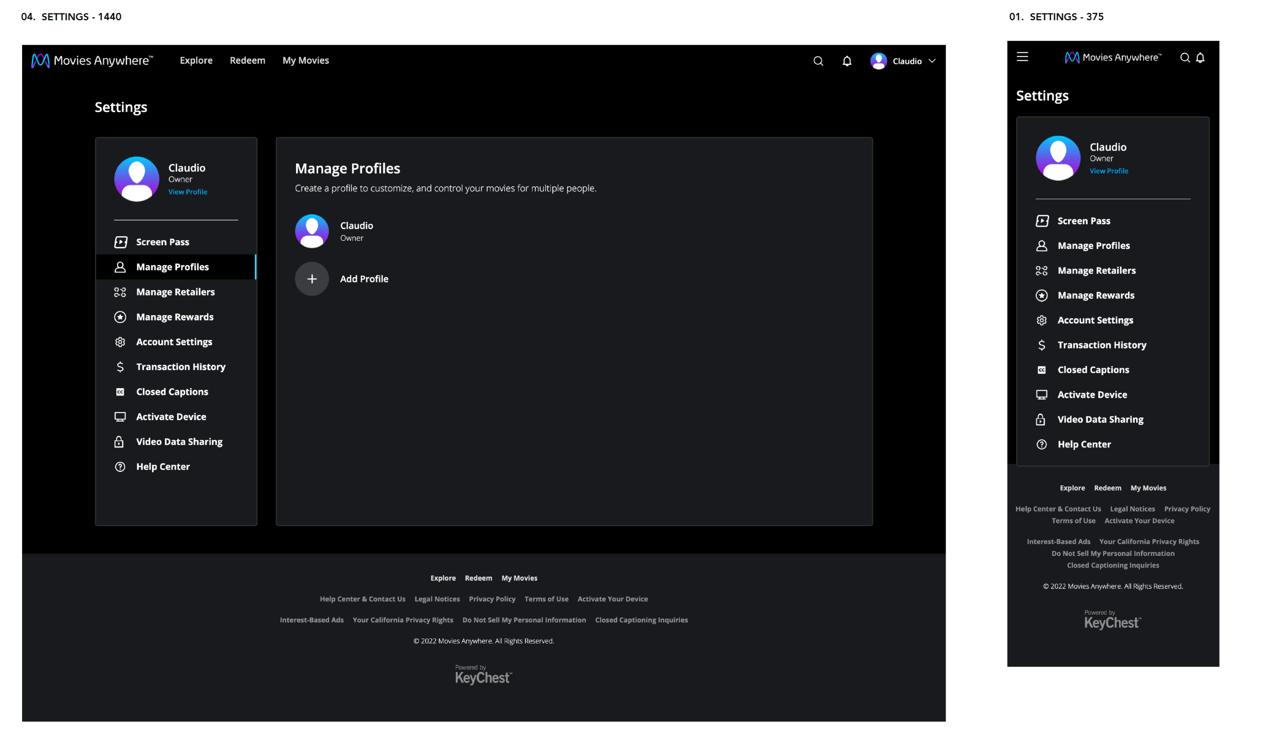1282x743 pixels.
Task: Select Claudio's avatar under Manage Profiles
Action: click(312, 231)
